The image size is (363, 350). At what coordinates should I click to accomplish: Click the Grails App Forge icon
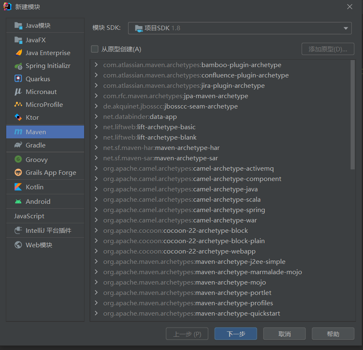pyautogui.click(x=18, y=172)
